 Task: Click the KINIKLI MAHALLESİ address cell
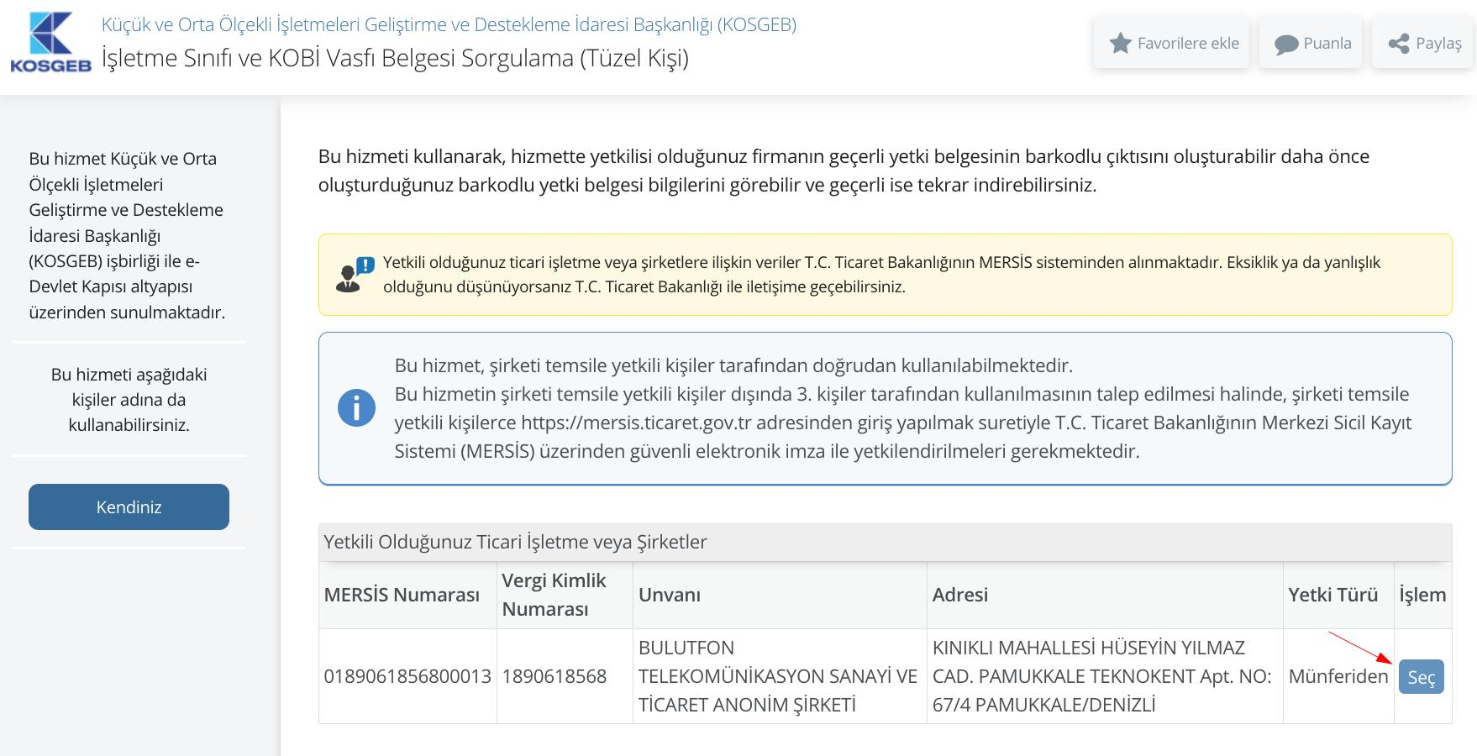[1105, 676]
